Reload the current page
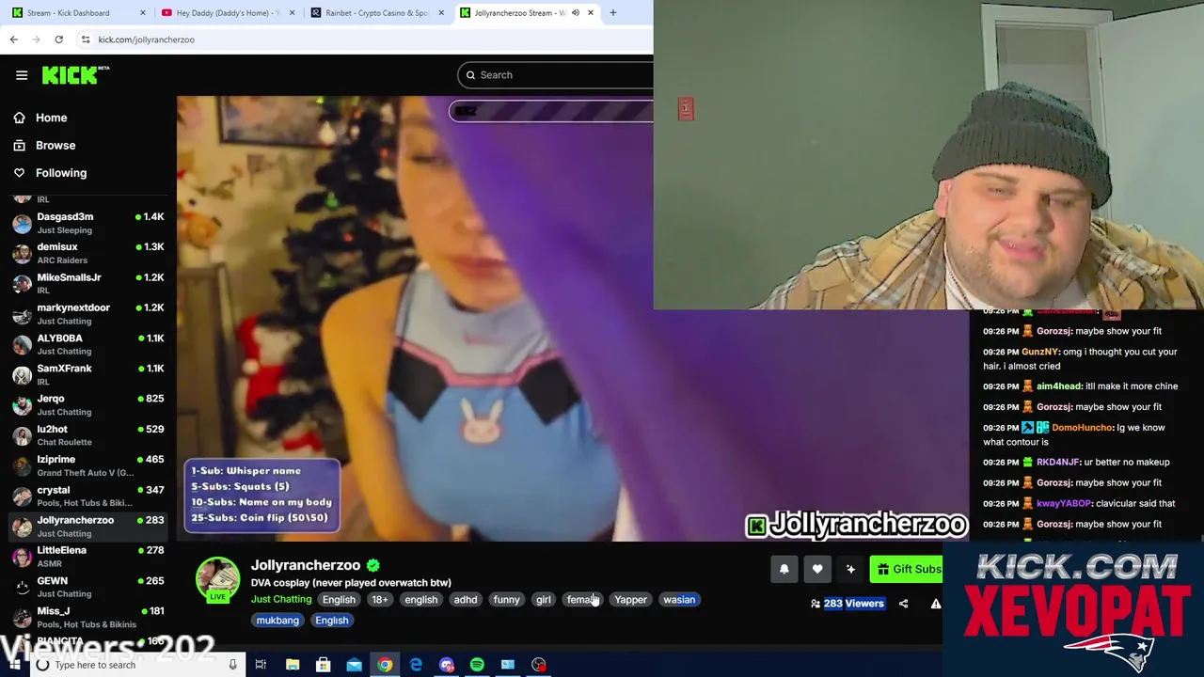1204x677 pixels. tap(58, 39)
